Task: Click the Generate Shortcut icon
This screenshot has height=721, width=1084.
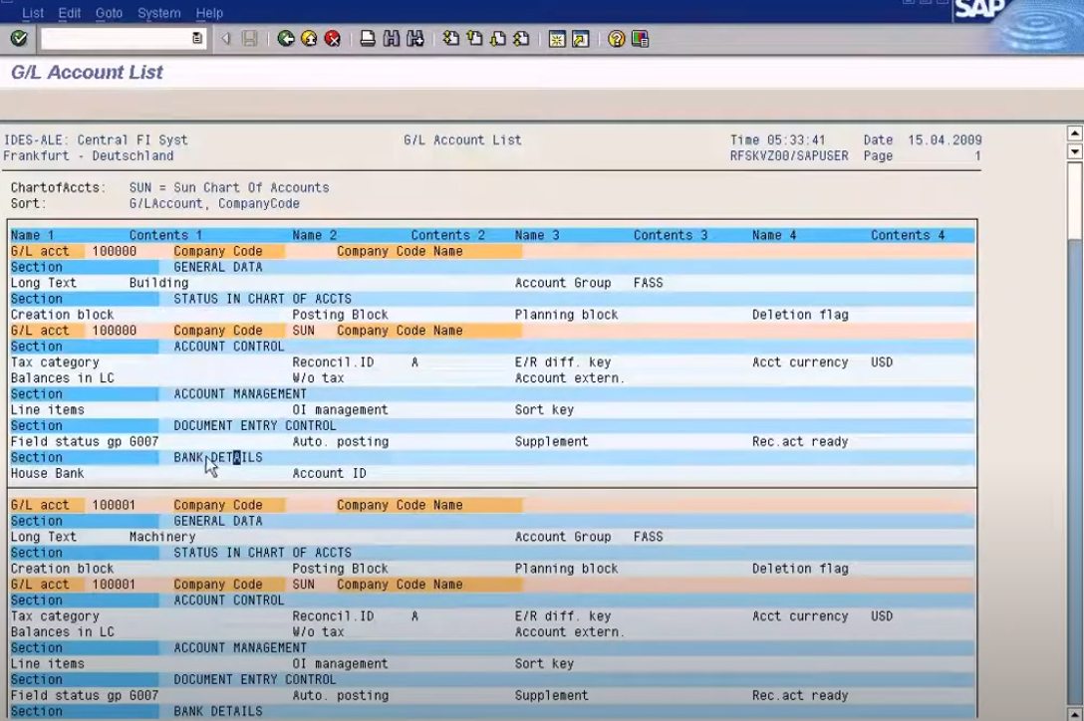Action: 581,39
